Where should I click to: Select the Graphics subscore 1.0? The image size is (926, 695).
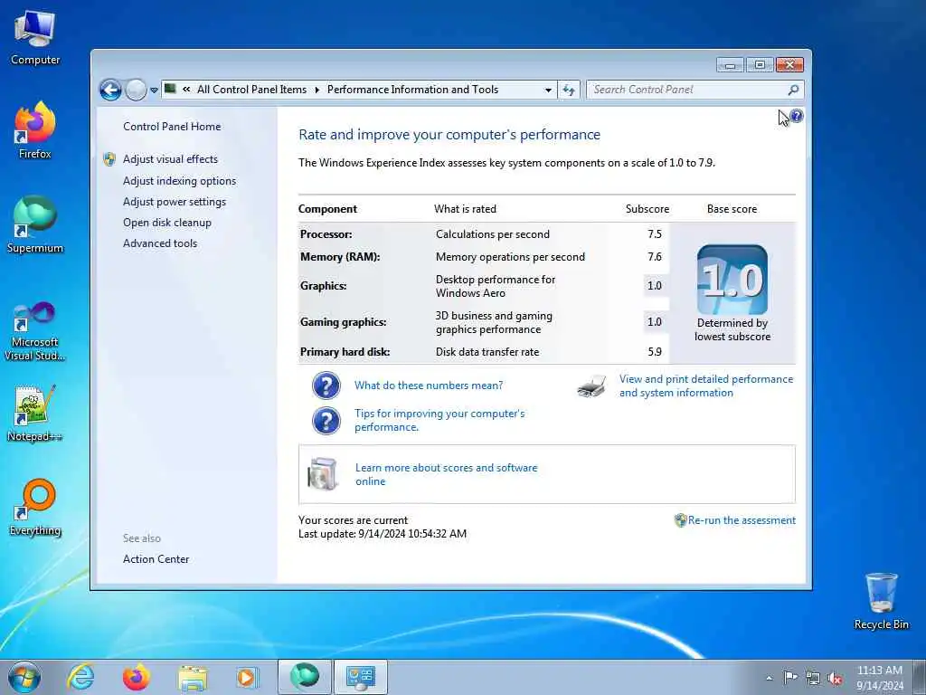click(x=655, y=285)
